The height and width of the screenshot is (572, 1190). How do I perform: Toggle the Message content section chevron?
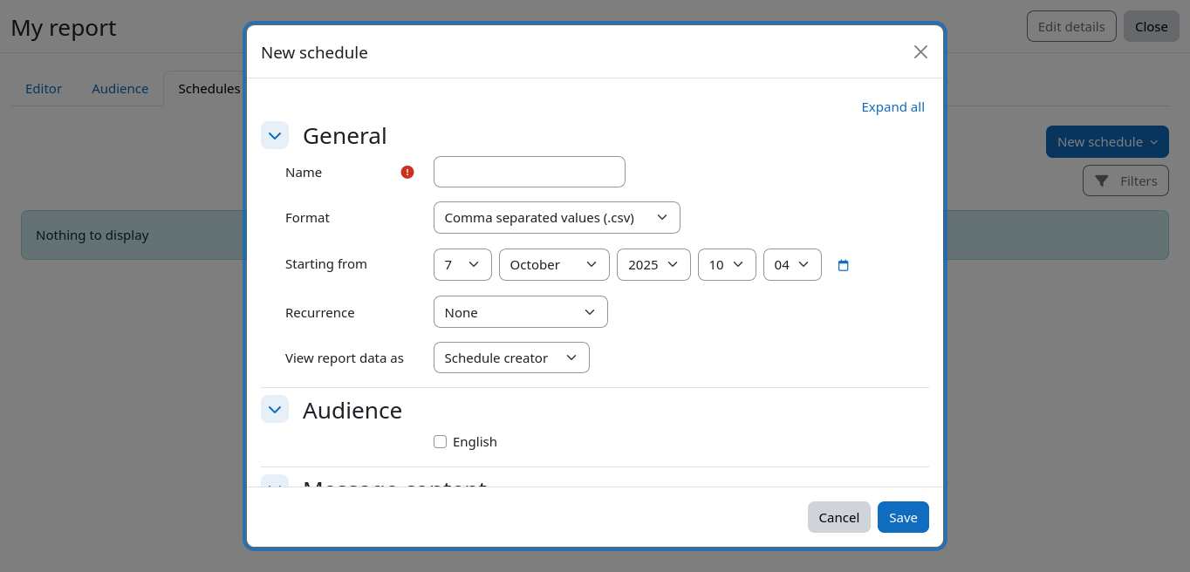pos(275,482)
